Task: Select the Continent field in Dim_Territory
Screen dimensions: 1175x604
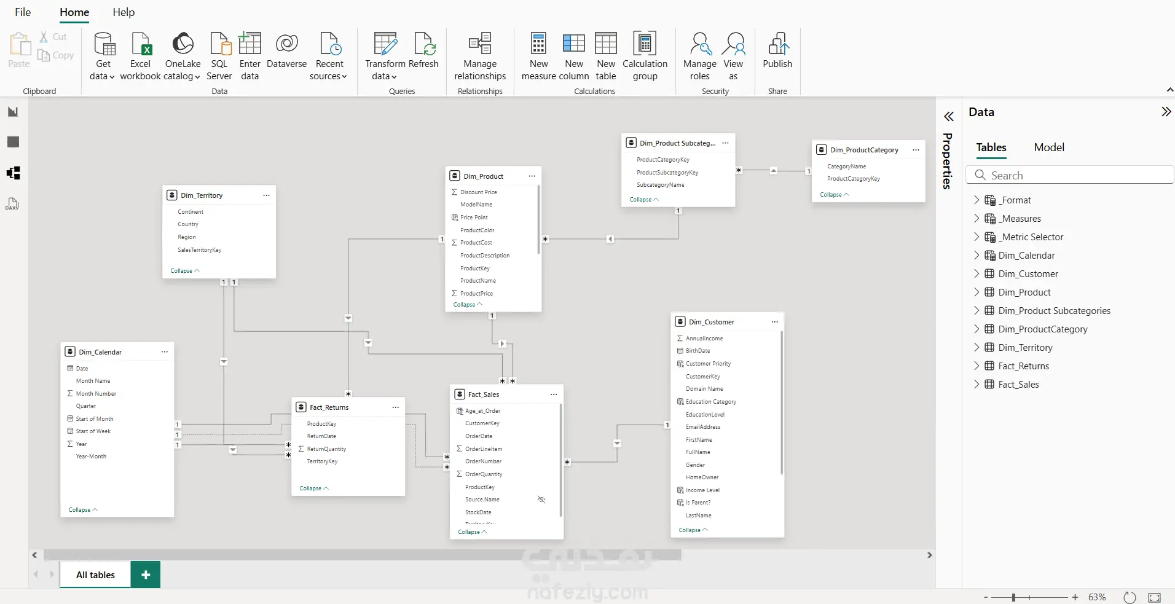Action: click(191, 212)
